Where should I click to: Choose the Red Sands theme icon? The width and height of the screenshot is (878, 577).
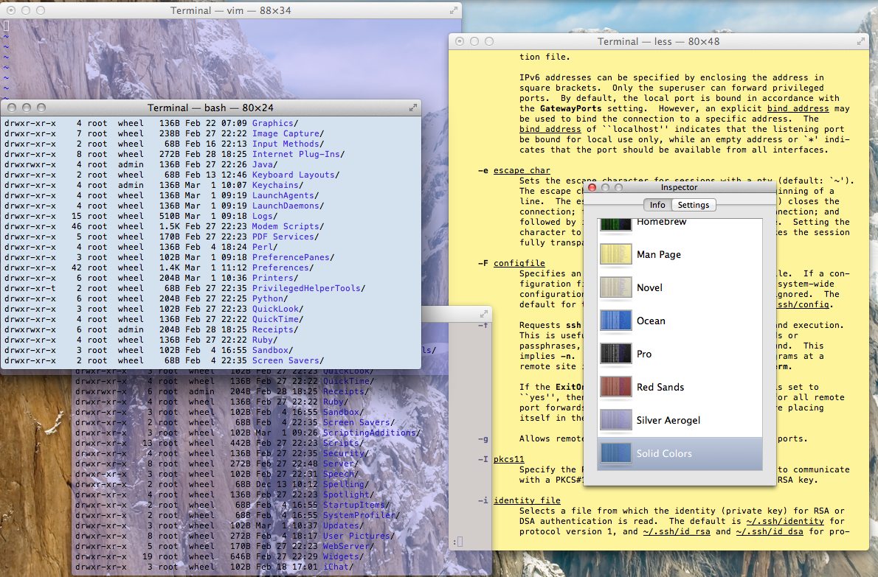pos(615,387)
